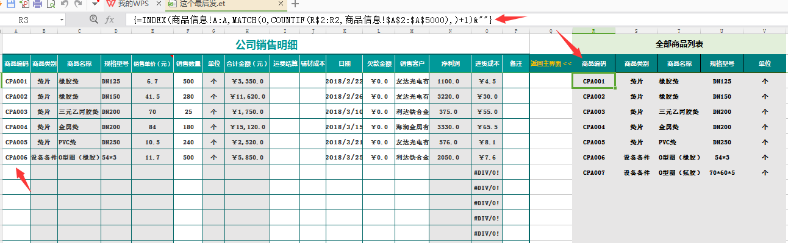Select the 净利润 header cell
The width and height of the screenshot is (788, 243).
point(450,63)
